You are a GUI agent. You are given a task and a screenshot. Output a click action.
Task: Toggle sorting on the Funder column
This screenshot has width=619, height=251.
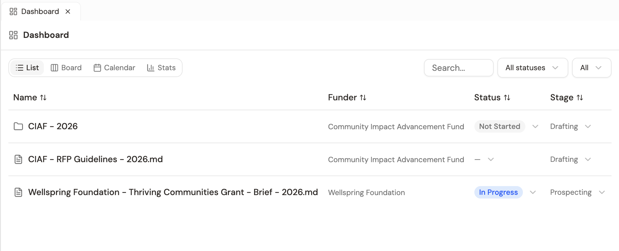tap(363, 97)
